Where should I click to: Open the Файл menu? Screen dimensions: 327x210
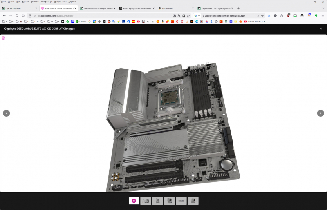[3, 2]
